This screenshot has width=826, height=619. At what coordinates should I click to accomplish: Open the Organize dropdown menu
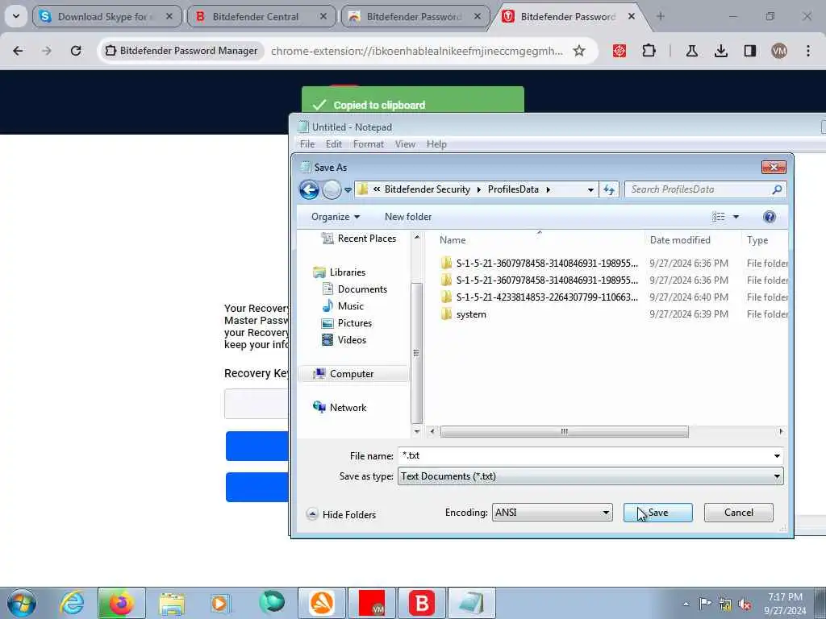point(336,217)
